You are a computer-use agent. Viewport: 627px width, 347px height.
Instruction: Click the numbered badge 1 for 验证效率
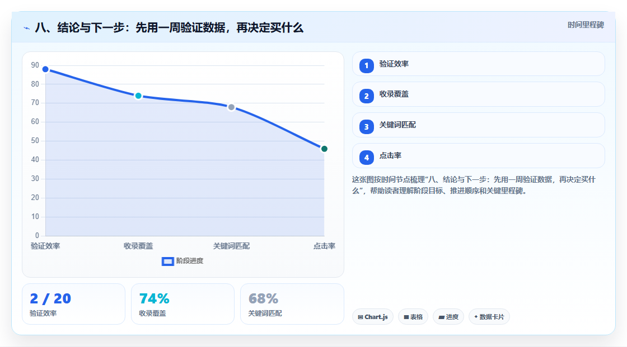click(x=366, y=65)
